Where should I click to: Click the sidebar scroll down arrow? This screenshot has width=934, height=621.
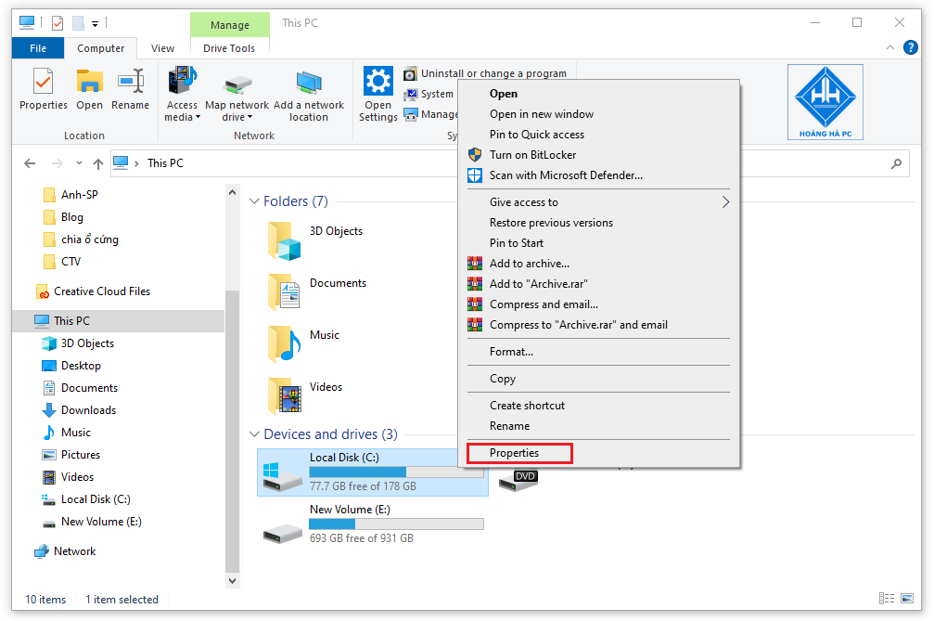(x=232, y=580)
